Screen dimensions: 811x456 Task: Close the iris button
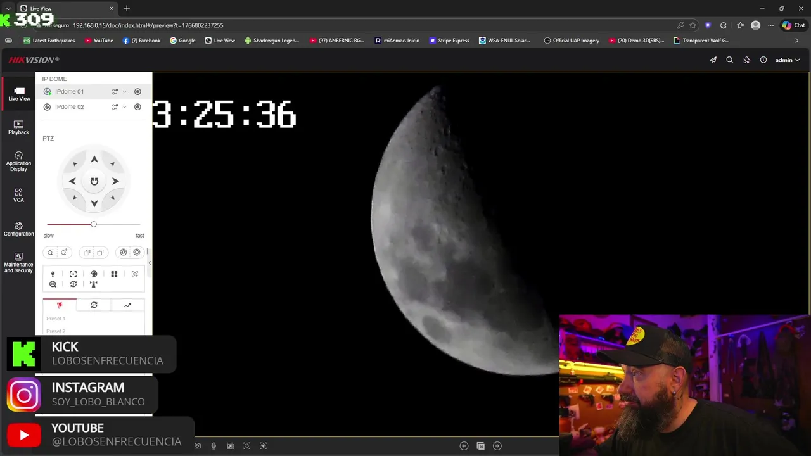tap(124, 252)
